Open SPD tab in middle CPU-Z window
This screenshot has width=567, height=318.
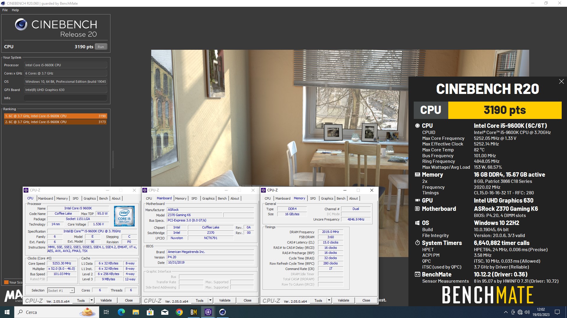tap(194, 198)
